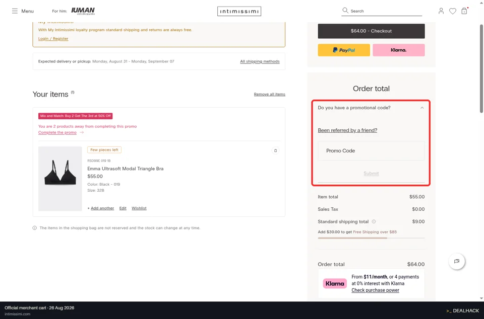The width and height of the screenshot is (484, 319).
Task: Click arrow next to Complete the promo
Action: [x=82, y=132]
